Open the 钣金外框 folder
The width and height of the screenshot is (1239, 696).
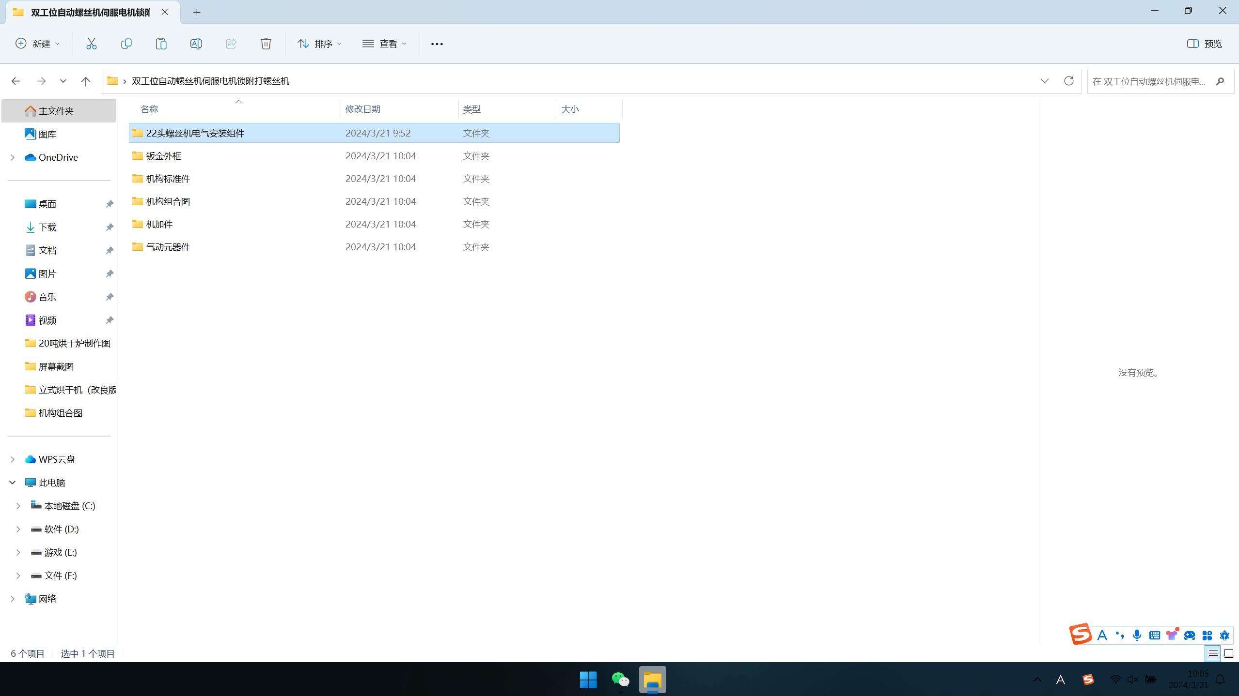click(x=164, y=156)
